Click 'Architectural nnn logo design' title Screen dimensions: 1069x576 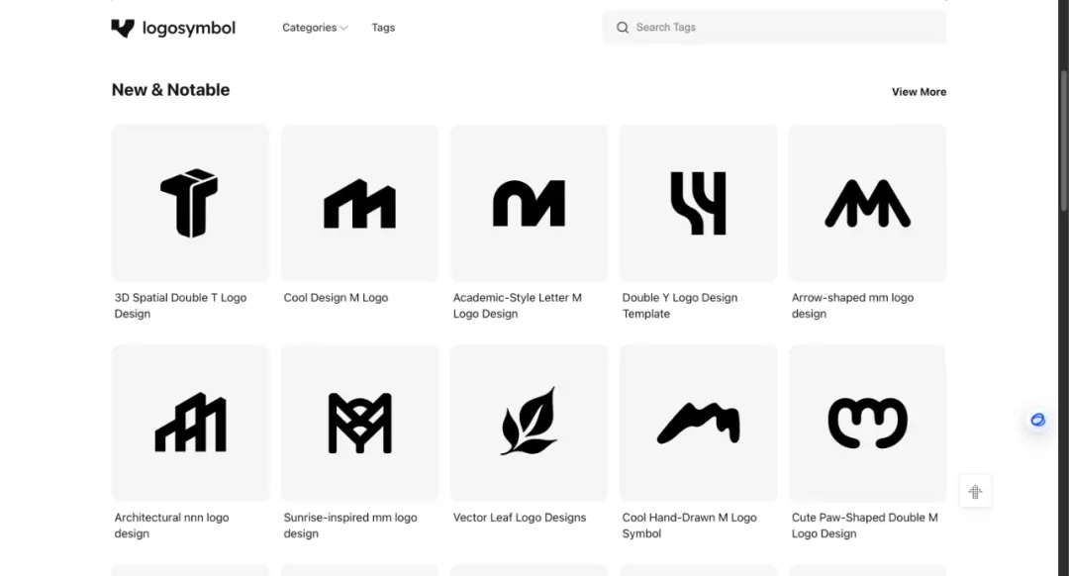(172, 526)
